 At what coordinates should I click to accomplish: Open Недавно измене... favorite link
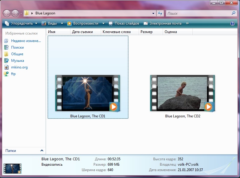pyautogui.click(x=26, y=41)
